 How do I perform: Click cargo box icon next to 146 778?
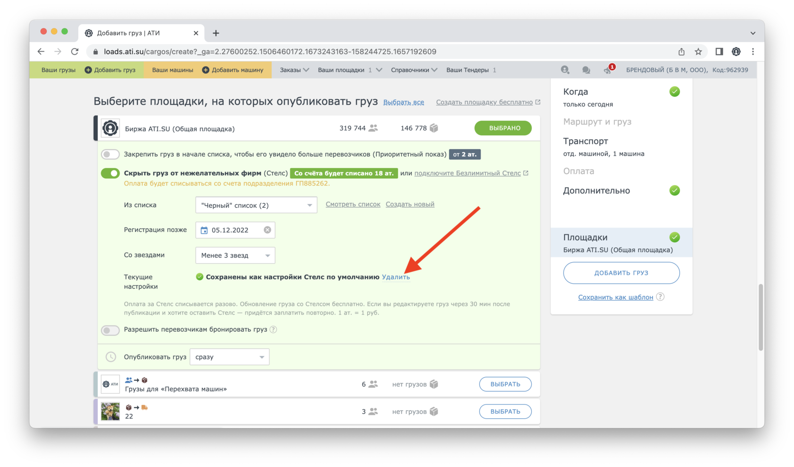coord(434,128)
